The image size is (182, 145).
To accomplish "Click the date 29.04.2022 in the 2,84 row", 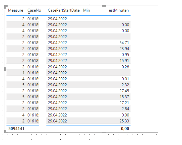I will tap(57, 109).
